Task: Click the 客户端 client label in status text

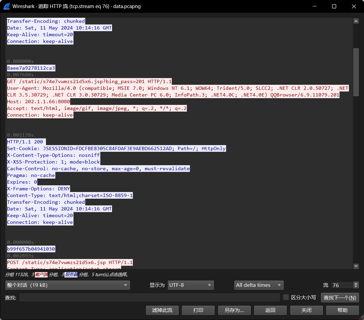Action: point(41,274)
